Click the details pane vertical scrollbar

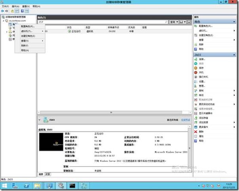190,148
